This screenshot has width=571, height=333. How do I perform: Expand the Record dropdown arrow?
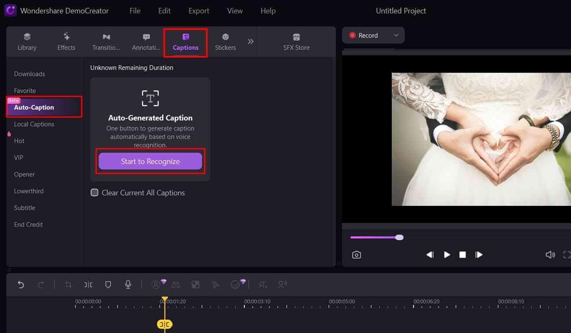396,35
